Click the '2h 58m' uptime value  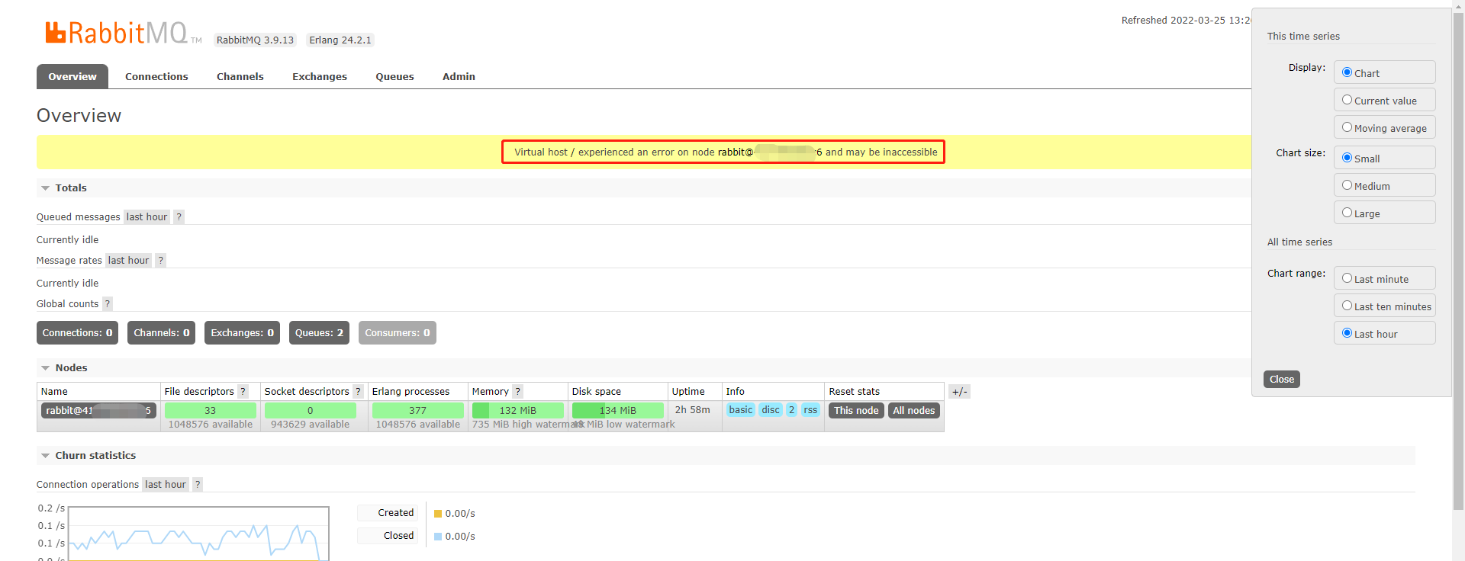coord(692,410)
